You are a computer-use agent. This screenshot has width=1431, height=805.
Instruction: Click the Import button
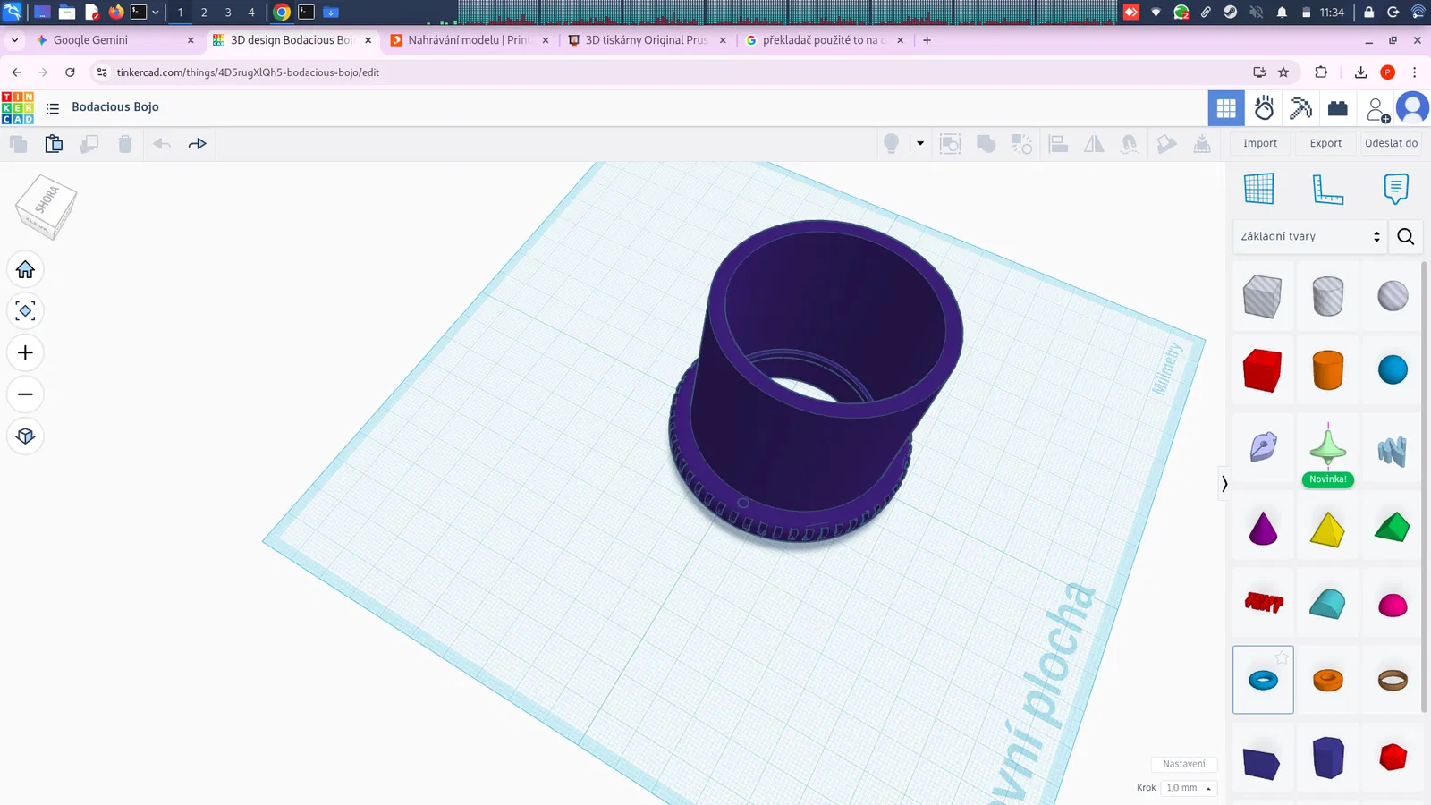(1260, 143)
